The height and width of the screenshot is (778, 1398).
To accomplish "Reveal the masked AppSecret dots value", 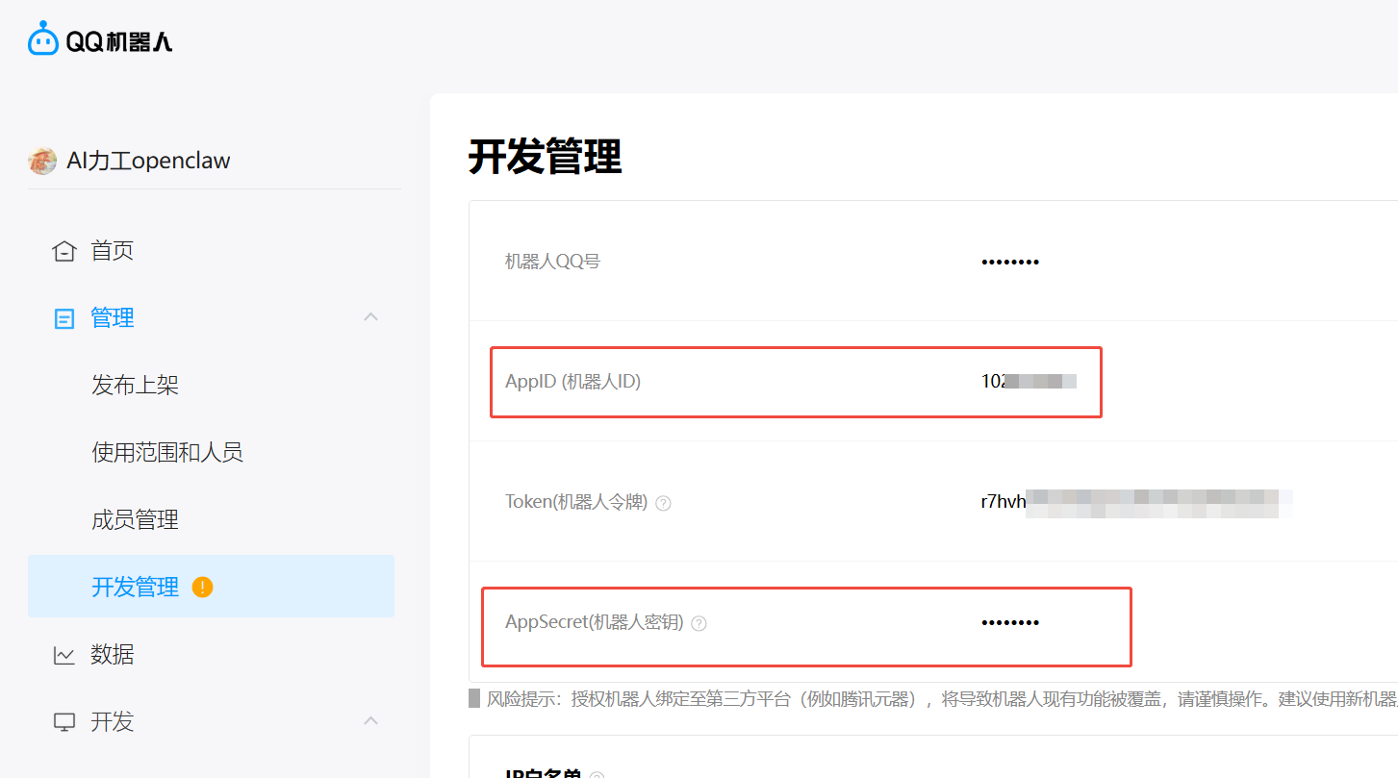I will click(1009, 623).
